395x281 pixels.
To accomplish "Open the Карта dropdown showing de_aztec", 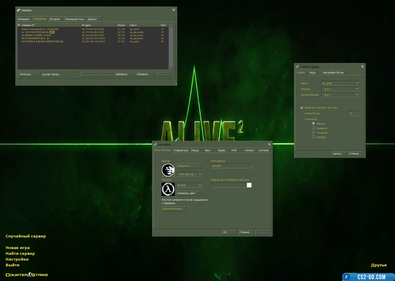I will pyautogui.click(x=340, y=83).
